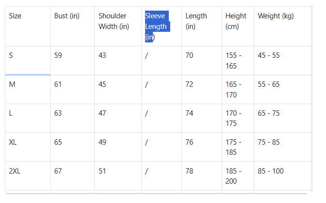Click the shoulder width value 49

pos(102,142)
